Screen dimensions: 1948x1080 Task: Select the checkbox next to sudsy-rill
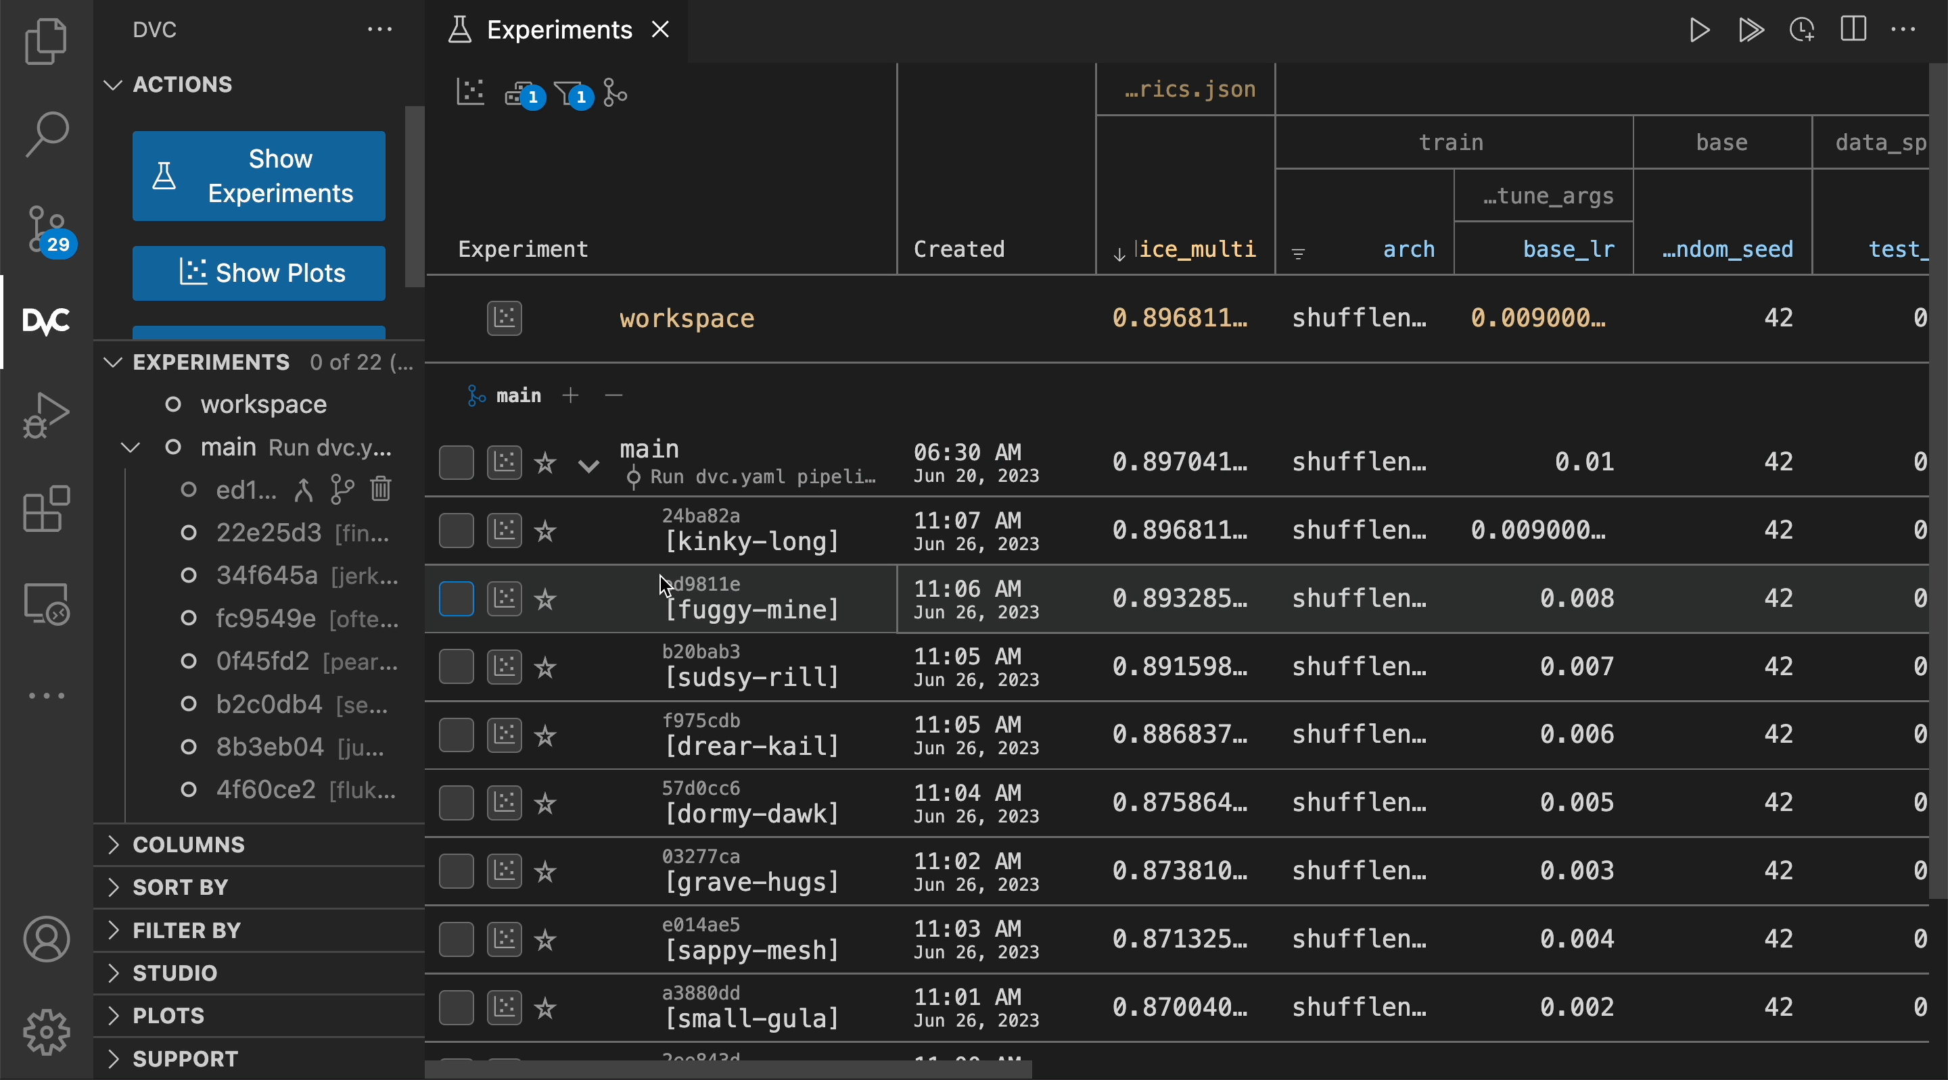coord(456,666)
